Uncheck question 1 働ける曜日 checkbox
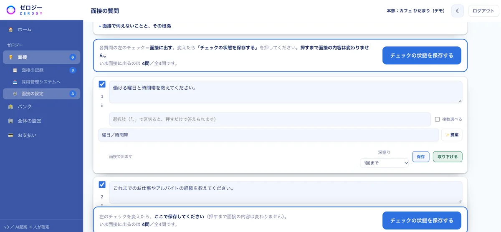 pos(102,84)
